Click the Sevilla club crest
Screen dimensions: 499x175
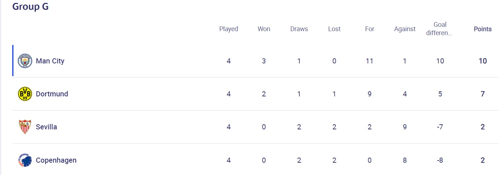pos(25,127)
